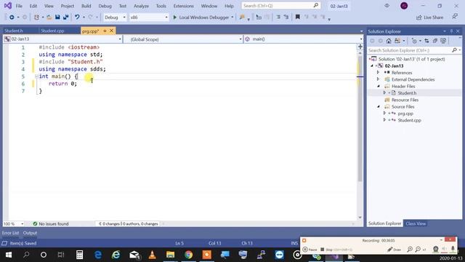Image resolution: width=465 pixels, height=262 pixels.
Task: Toggle pin on prg.cpp tab
Action: (105, 31)
